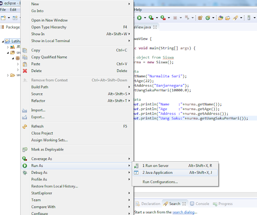Click the green Run toolbar icon
This screenshot has width=257, height=215.
139,18
